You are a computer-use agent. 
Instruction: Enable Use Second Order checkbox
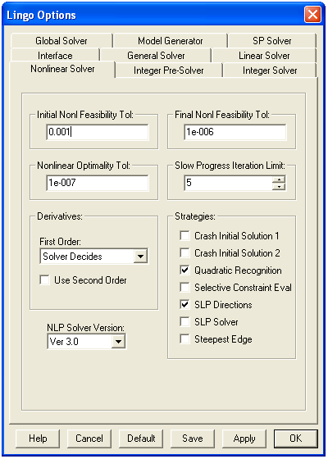pyautogui.click(x=45, y=280)
